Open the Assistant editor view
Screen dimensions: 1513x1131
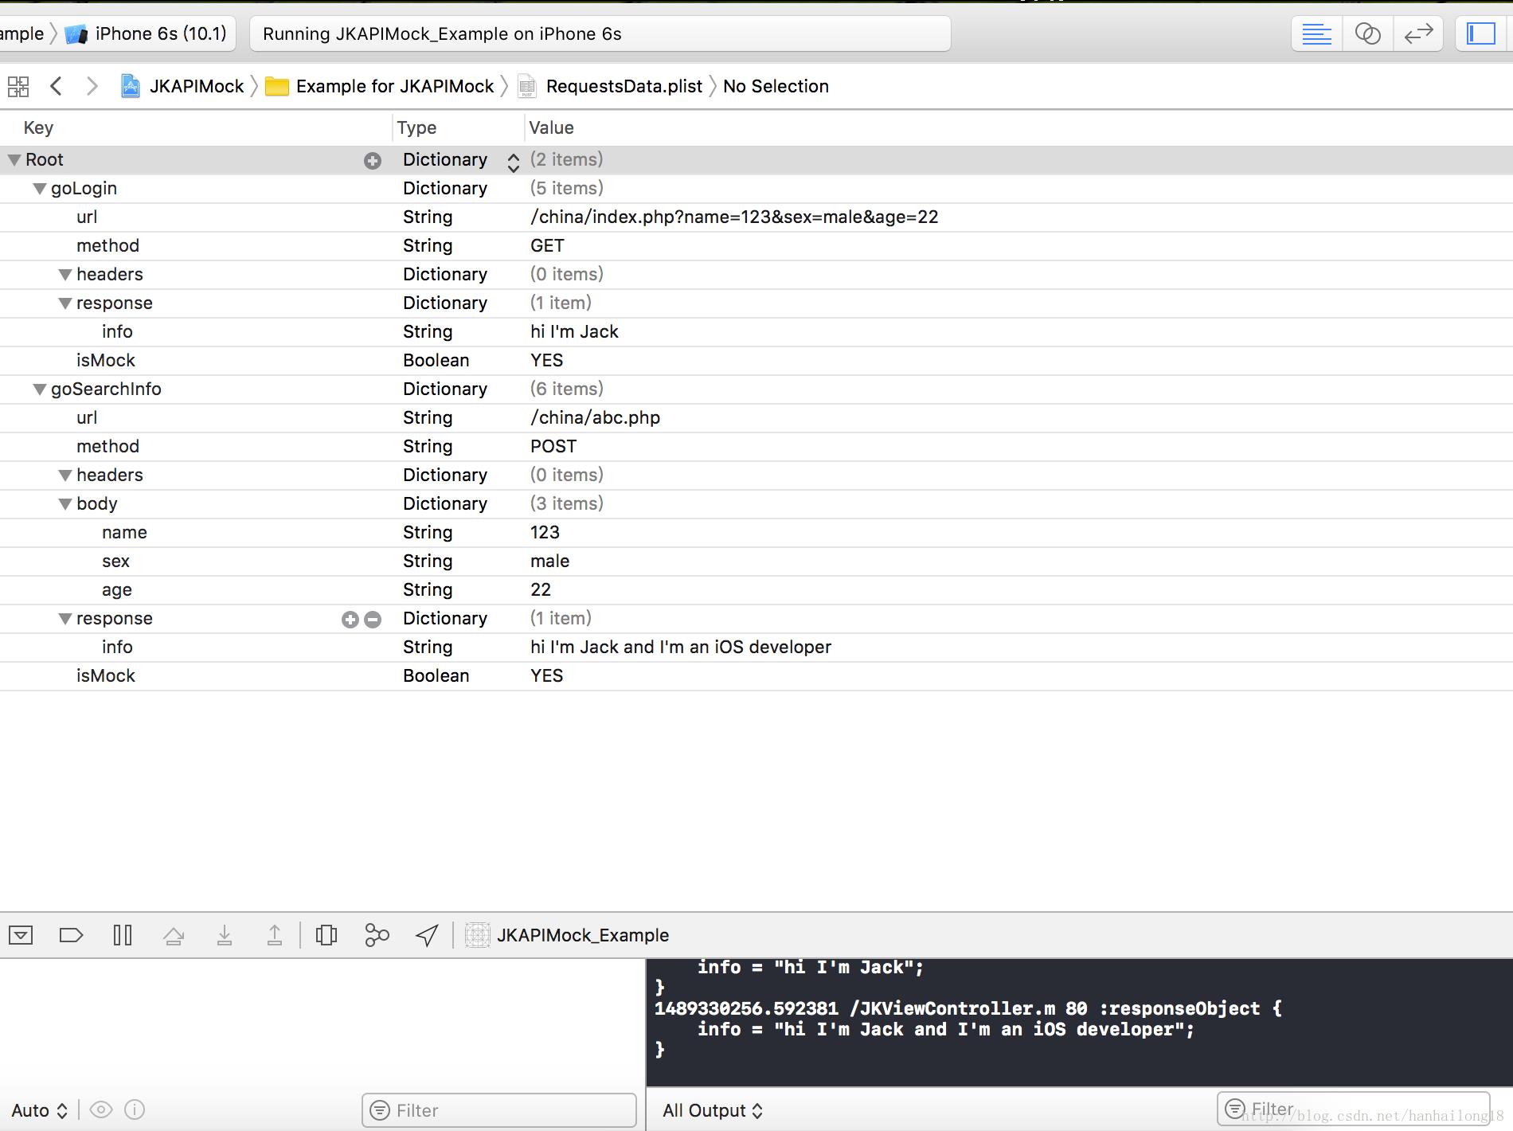(1367, 34)
